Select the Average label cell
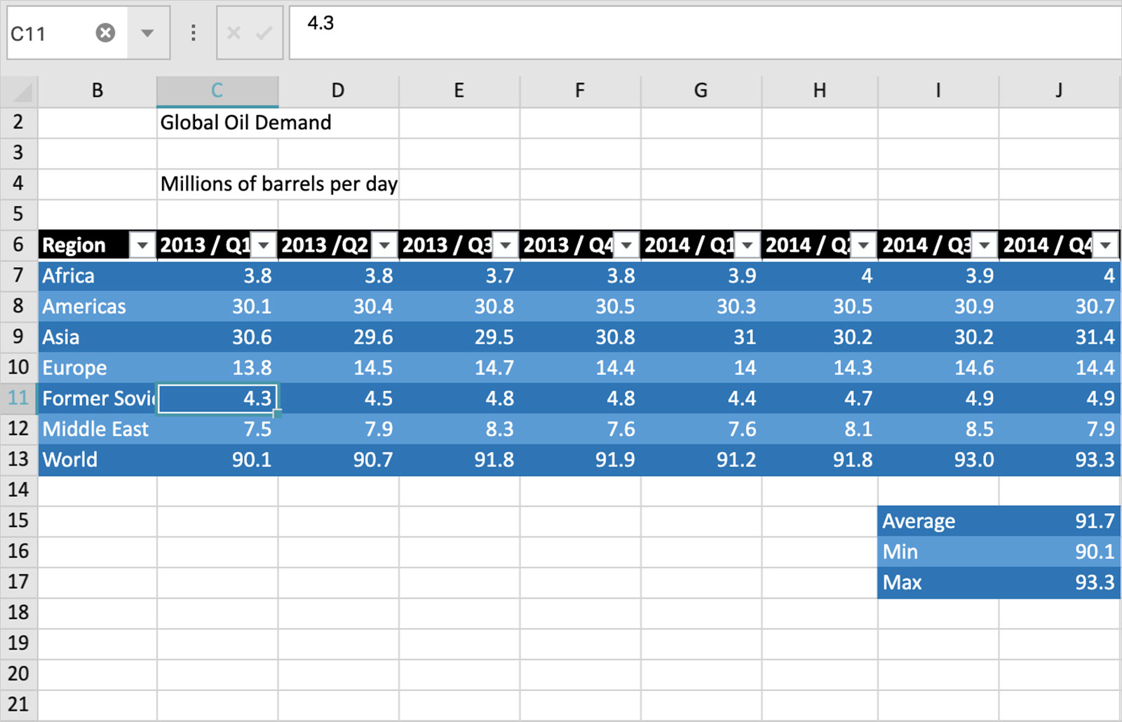The width and height of the screenshot is (1122, 722). click(x=938, y=522)
